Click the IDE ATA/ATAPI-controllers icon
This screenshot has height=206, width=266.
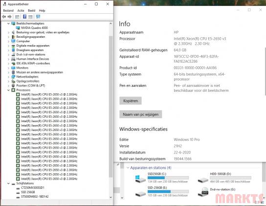point(13,63)
